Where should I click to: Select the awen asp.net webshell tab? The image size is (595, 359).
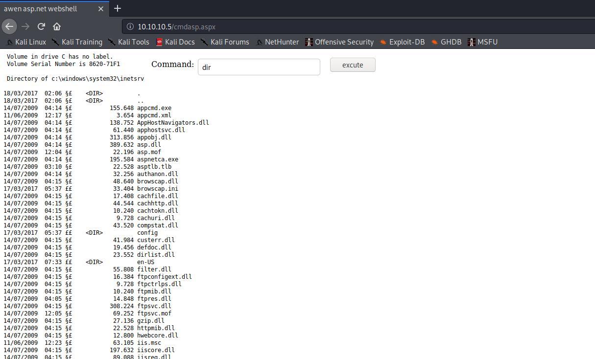click(x=54, y=8)
